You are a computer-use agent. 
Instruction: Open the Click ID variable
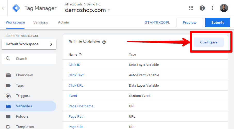pos(74,65)
